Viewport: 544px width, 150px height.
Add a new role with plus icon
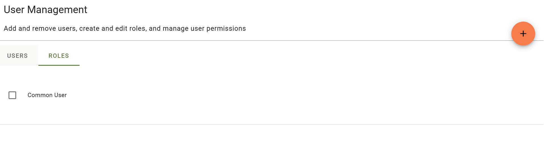coord(523,34)
